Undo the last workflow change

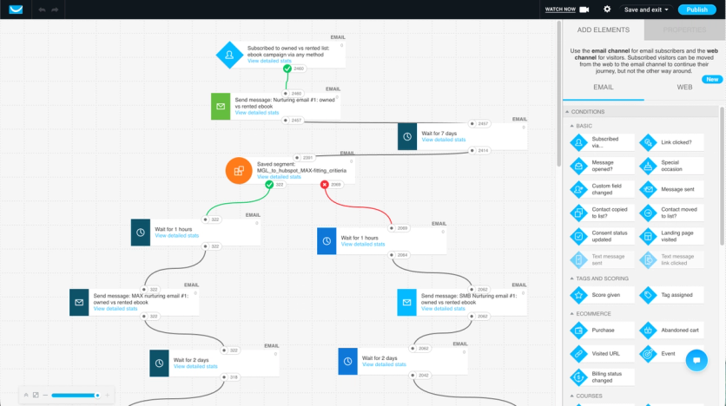pos(43,10)
